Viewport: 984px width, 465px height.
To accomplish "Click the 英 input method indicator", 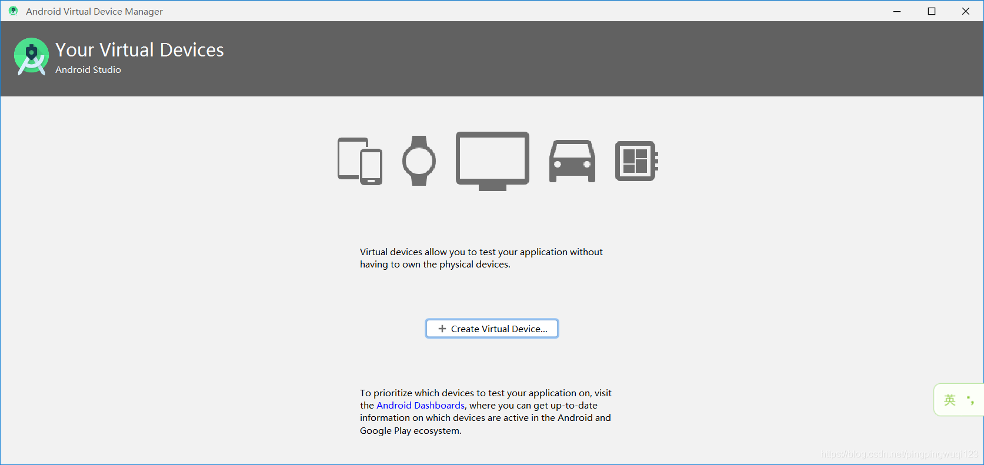I will click(949, 400).
